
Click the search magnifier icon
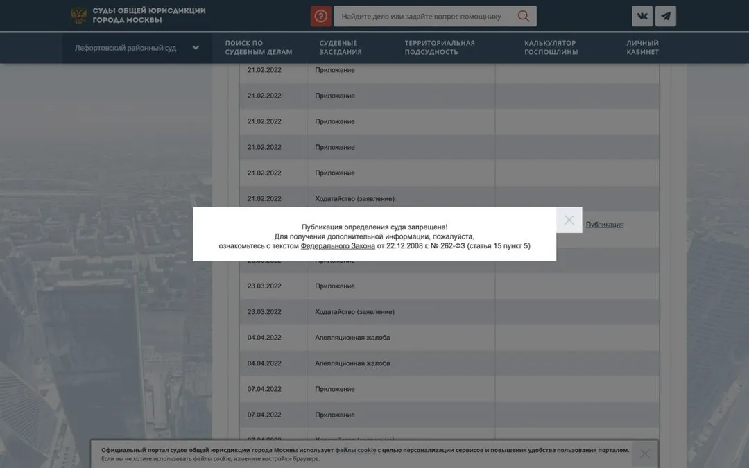(x=524, y=16)
